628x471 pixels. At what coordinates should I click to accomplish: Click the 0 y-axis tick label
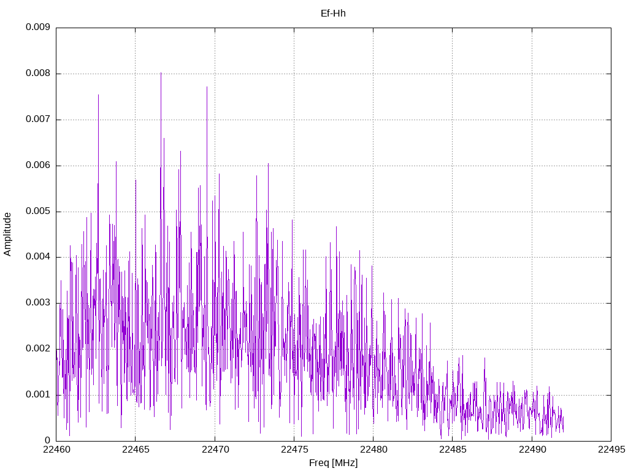47,440
